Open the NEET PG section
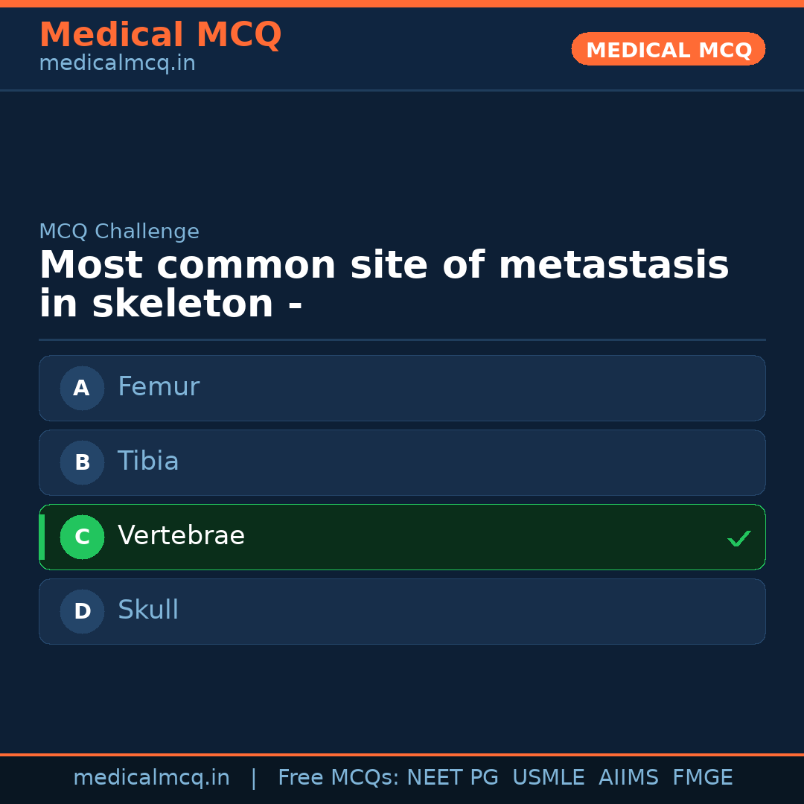The width and height of the screenshot is (804, 804). pyautogui.click(x=452, y=777)
